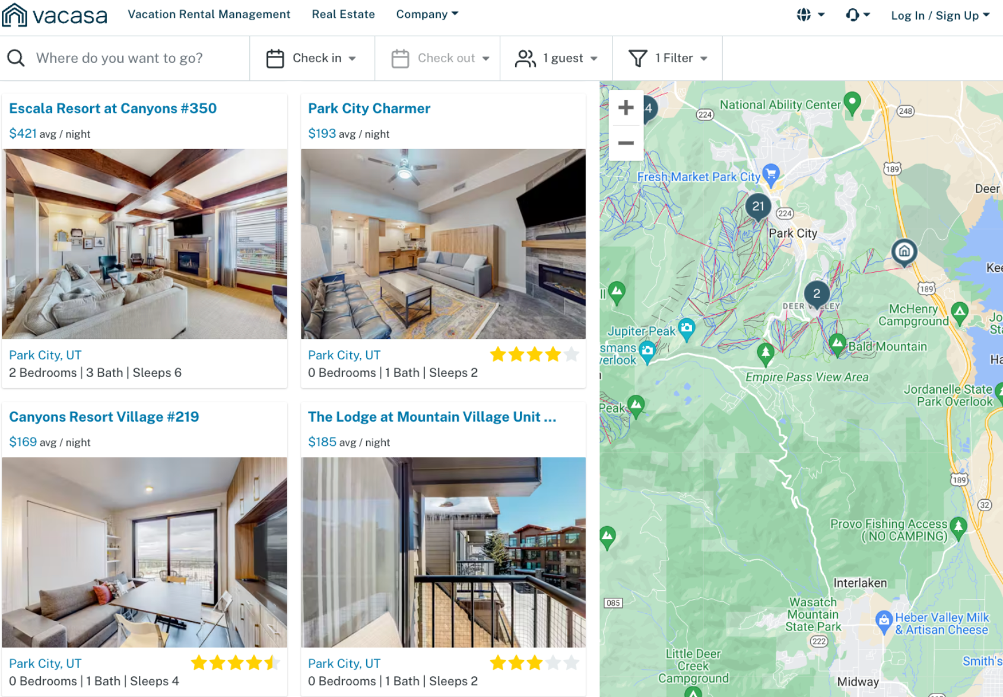Click Park City, UT under Escala Resort
This screenshot has height=697, width=1003.
(45, 355)
